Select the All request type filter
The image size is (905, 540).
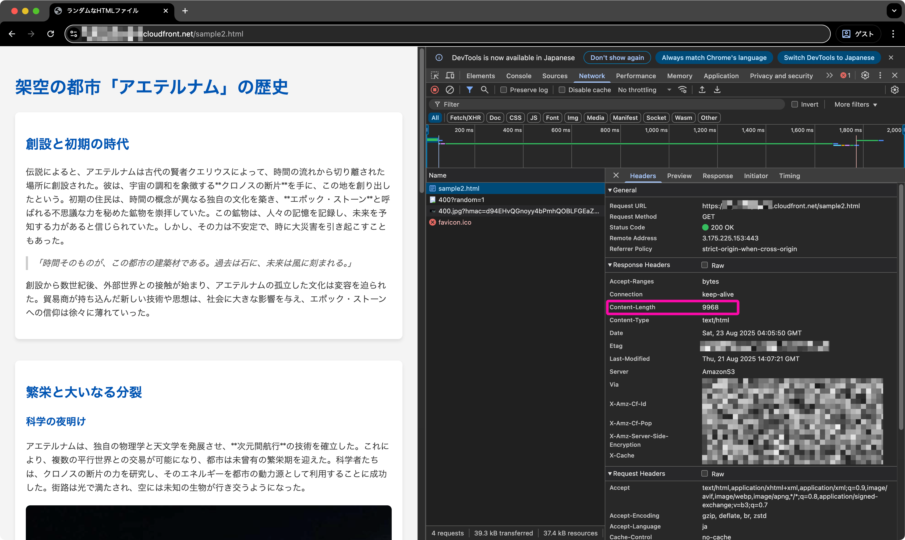[435, 117]
